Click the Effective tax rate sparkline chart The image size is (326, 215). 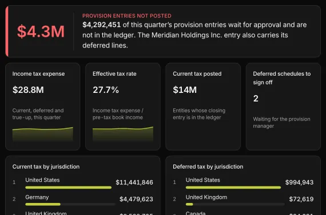tap(123, 134)
